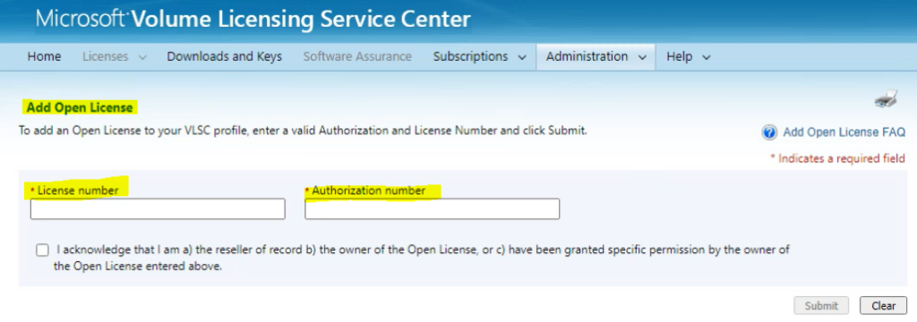This screenshot has height=322, width=917.
Task: Open help via the question mark icon
Action: point(769,132)
